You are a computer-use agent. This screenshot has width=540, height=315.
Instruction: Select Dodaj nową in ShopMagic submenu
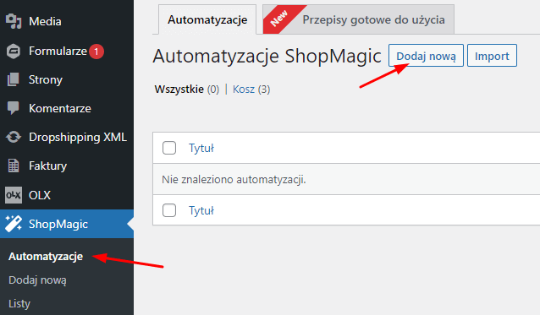(37, 280)
